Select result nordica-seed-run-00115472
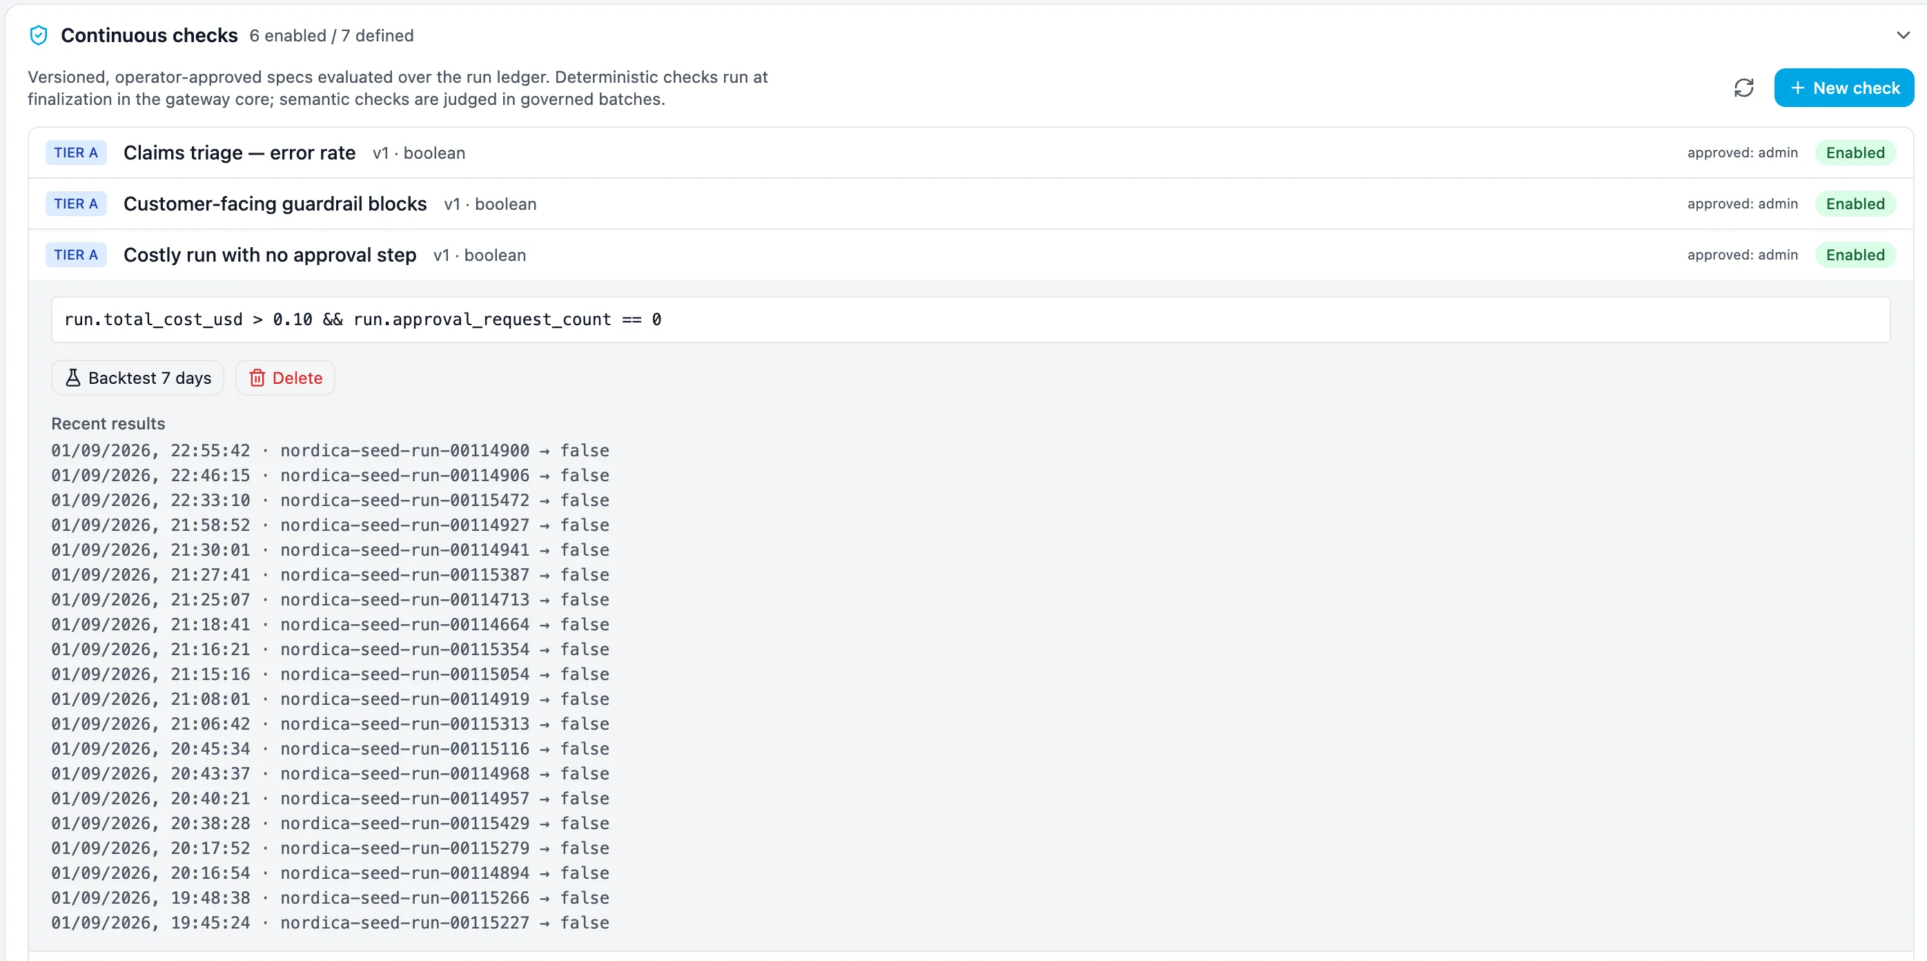Screen dimensions: 1927x961 point(330,500)
